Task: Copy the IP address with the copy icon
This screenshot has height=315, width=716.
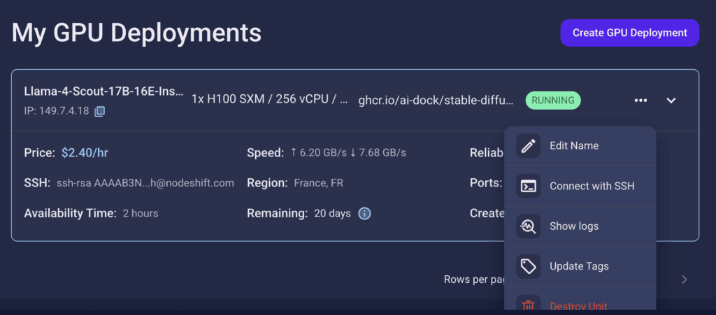Action: pyautogui.click(x=99, y=111)
